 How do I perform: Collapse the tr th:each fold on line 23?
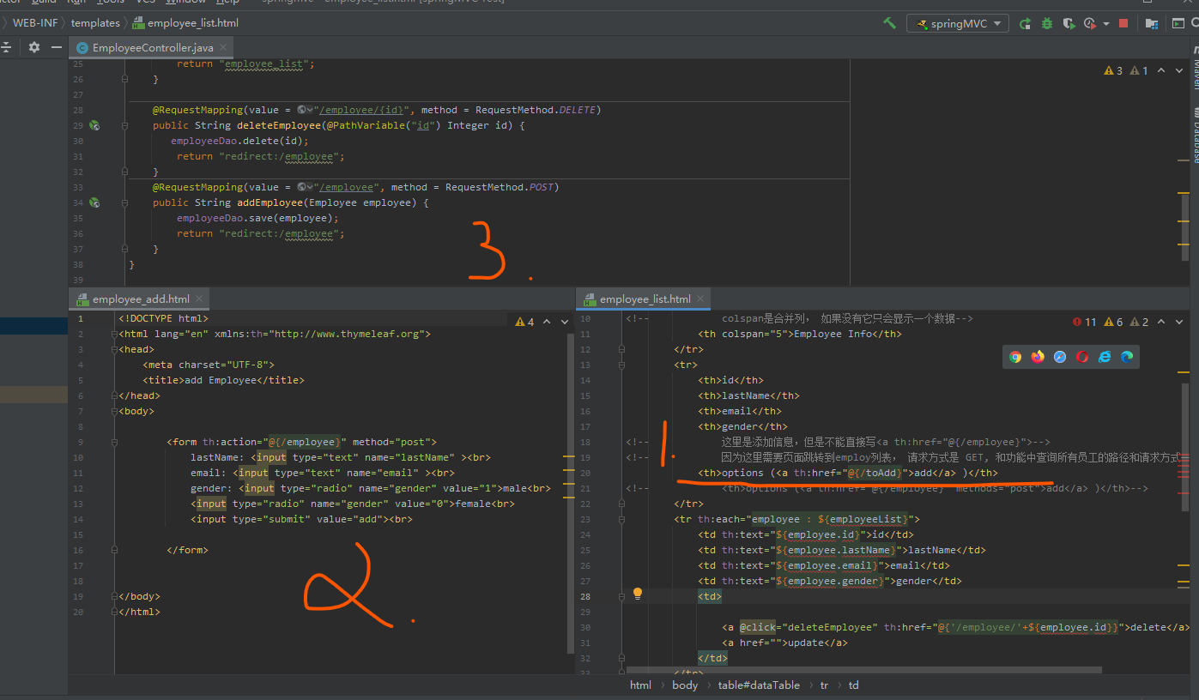[621, 519]
